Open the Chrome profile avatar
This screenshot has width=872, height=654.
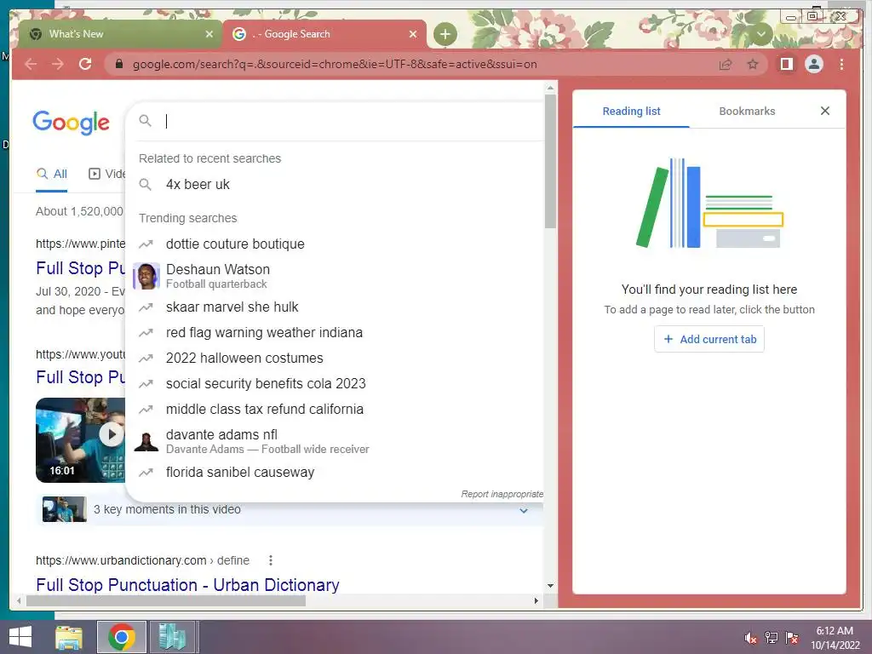point(814,65)
